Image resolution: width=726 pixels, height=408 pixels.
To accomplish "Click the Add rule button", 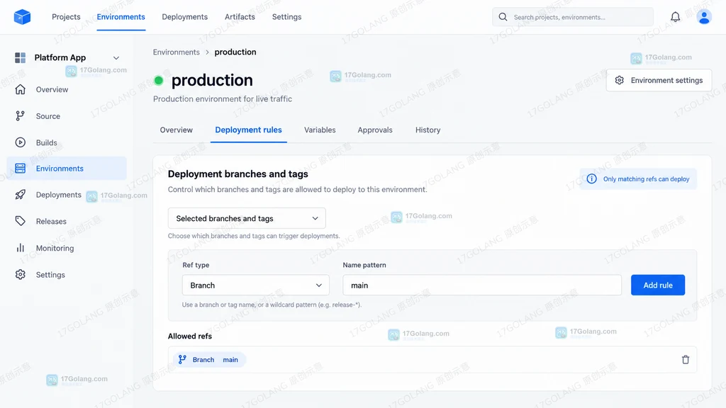I will tap(658, 285).
